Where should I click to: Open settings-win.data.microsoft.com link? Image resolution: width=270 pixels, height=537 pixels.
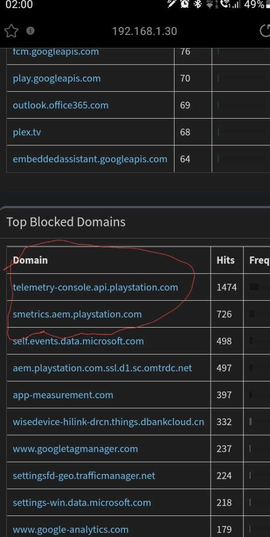pyautogui.click(x=82, y=503)
